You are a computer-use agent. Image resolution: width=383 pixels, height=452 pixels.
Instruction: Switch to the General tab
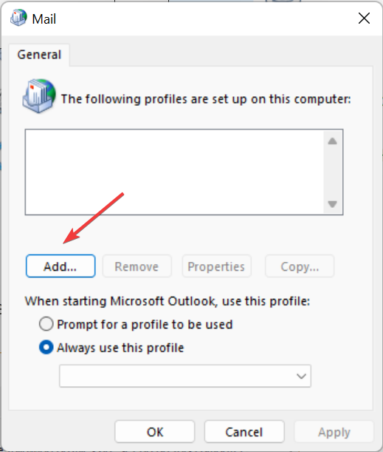click(39, 55)
